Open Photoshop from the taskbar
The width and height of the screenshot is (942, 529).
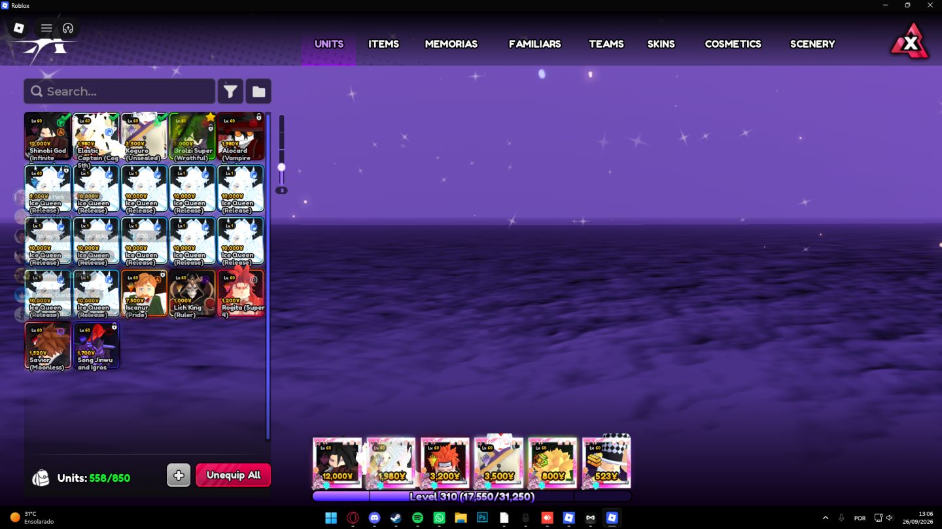tap(482, 518)
